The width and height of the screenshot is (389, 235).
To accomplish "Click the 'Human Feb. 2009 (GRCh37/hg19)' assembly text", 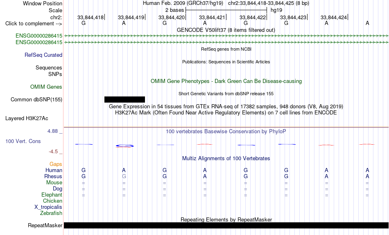I will tap(183, 3).
